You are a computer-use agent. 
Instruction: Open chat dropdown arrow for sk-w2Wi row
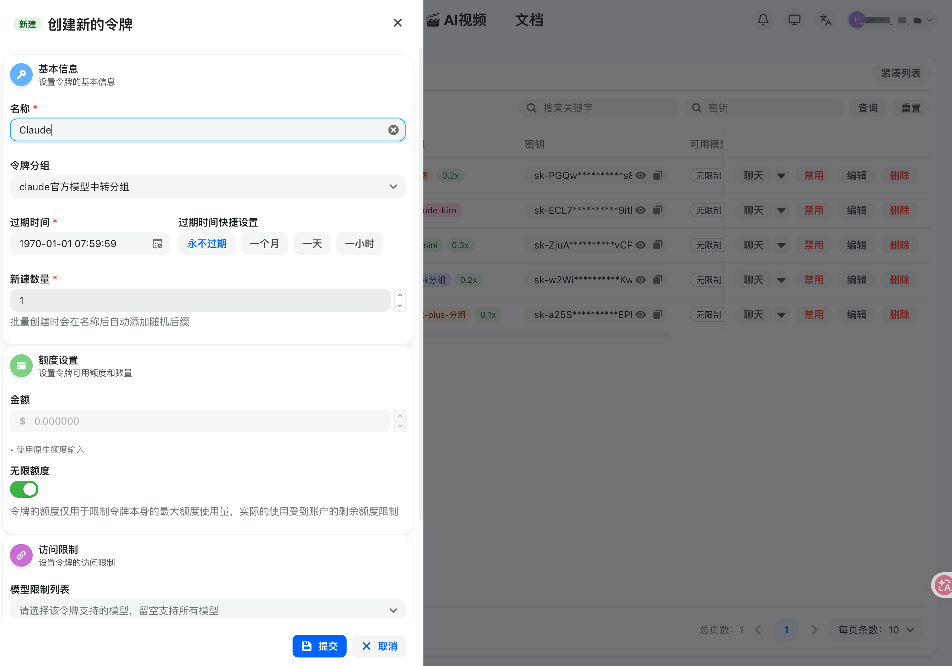[781, 280]
